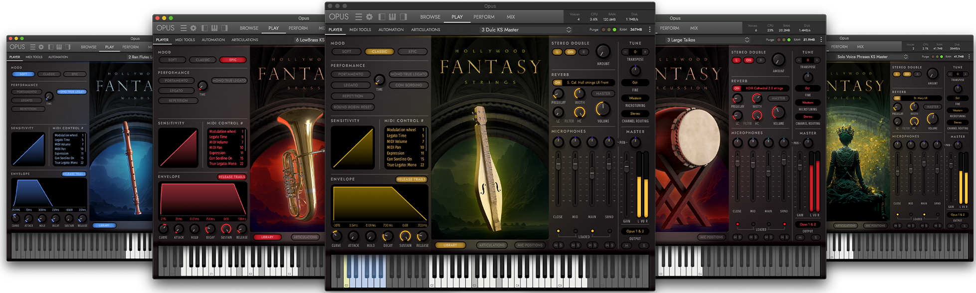Click the Close microphone fader in the Strings window
This screenshot has width=976, height=293.
click(558, 163)
